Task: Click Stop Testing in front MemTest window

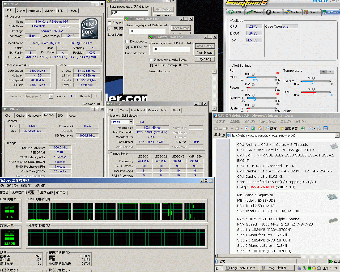Action: [x=205, y=53]
